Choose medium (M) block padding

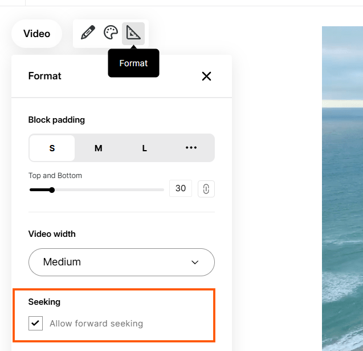coord(98,148)
